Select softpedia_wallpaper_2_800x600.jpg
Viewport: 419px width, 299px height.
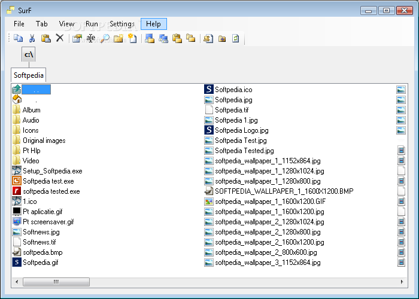pos(266,252)
